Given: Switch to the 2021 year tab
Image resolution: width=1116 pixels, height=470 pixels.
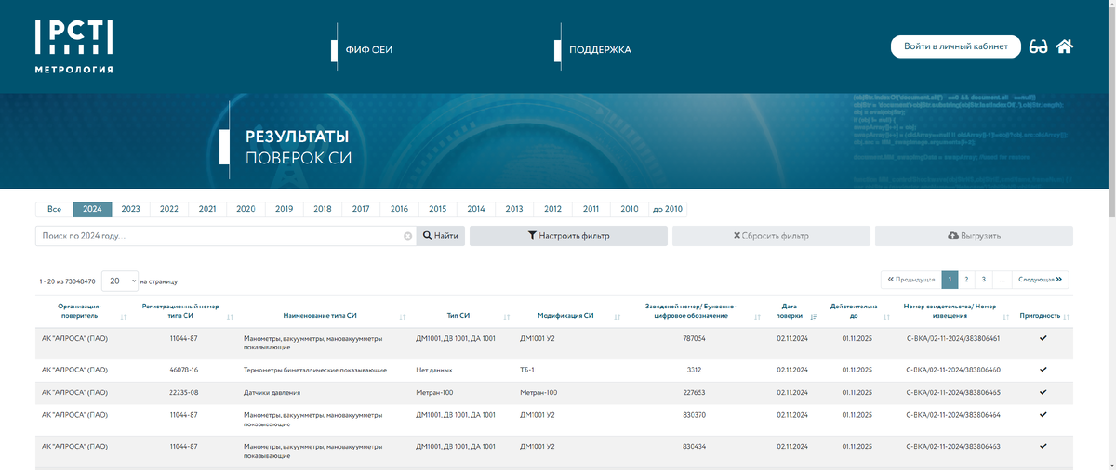Looking at the screenshot, I should [x=207, y=209].
